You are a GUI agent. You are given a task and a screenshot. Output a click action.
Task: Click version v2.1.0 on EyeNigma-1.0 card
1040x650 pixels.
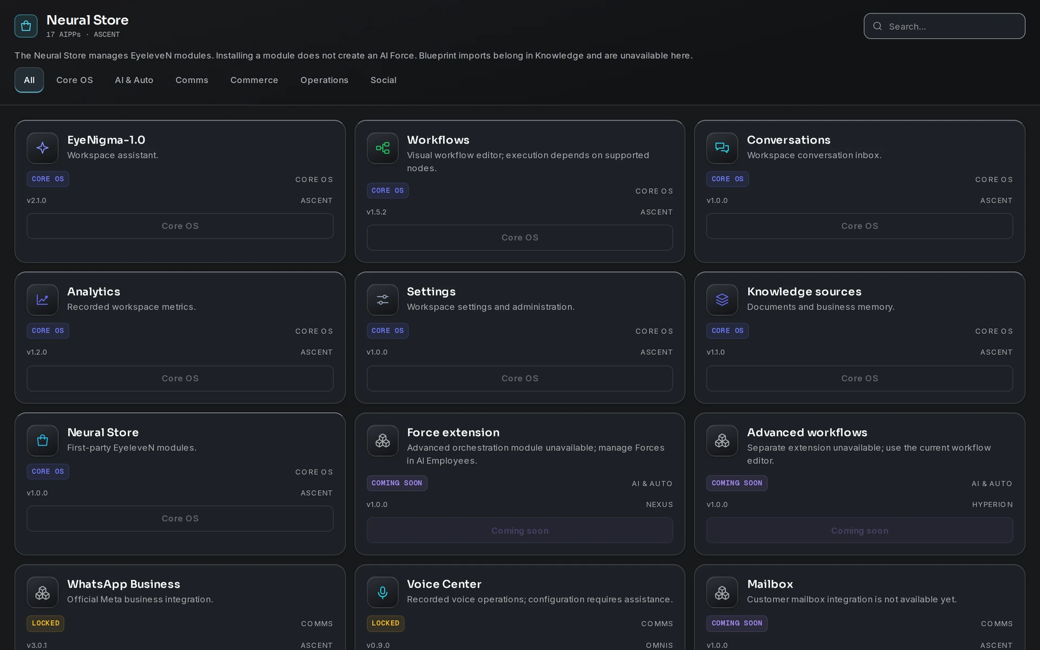coord(36,200)
